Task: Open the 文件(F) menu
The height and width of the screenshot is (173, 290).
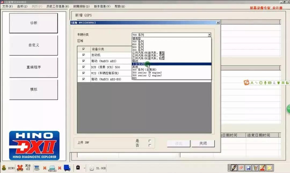Action: [8, 7]
